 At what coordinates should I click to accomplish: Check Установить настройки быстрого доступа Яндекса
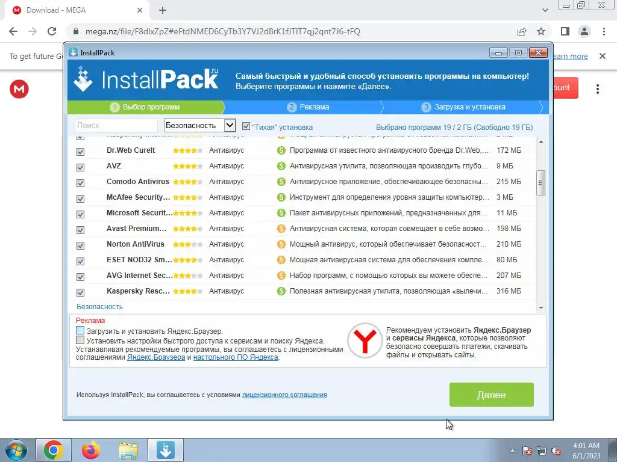tap(80, 340)
